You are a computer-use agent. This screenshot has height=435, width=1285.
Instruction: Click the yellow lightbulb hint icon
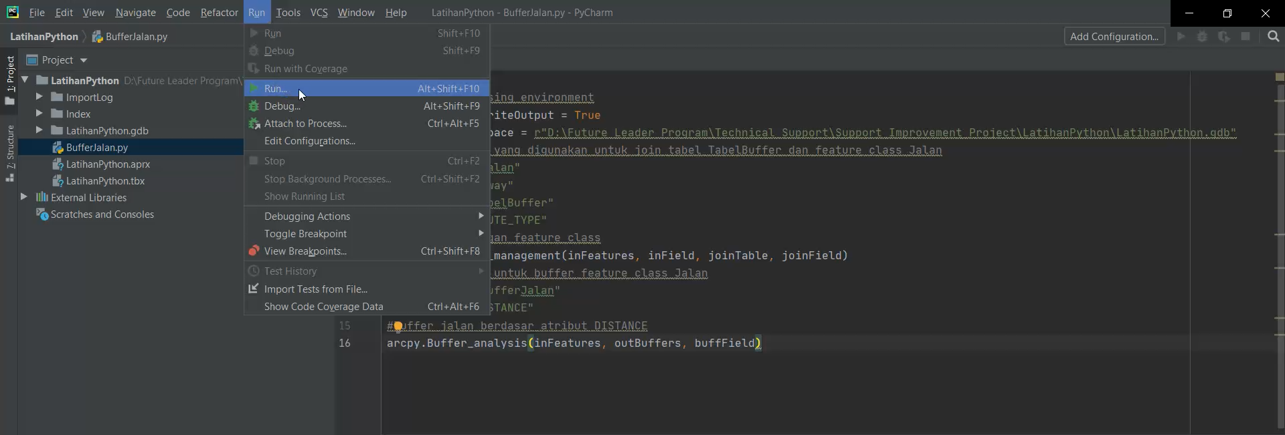click(398, 326)
